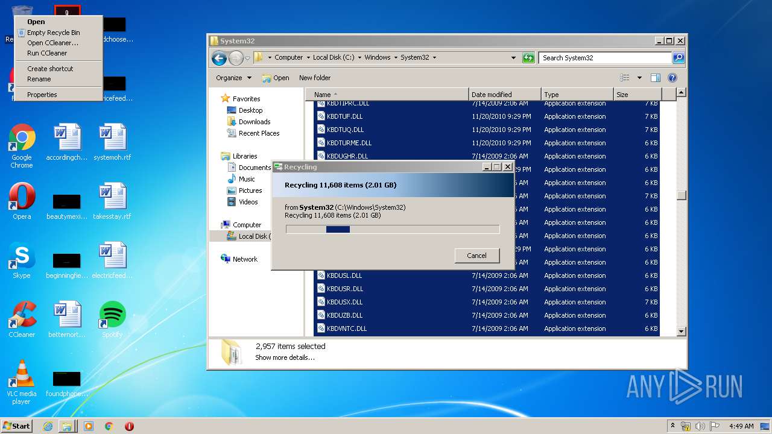
Task: Show hidden system tray icons
Action: 672,426
